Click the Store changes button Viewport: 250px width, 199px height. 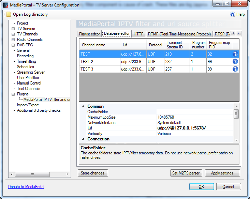tap(93, 173)
